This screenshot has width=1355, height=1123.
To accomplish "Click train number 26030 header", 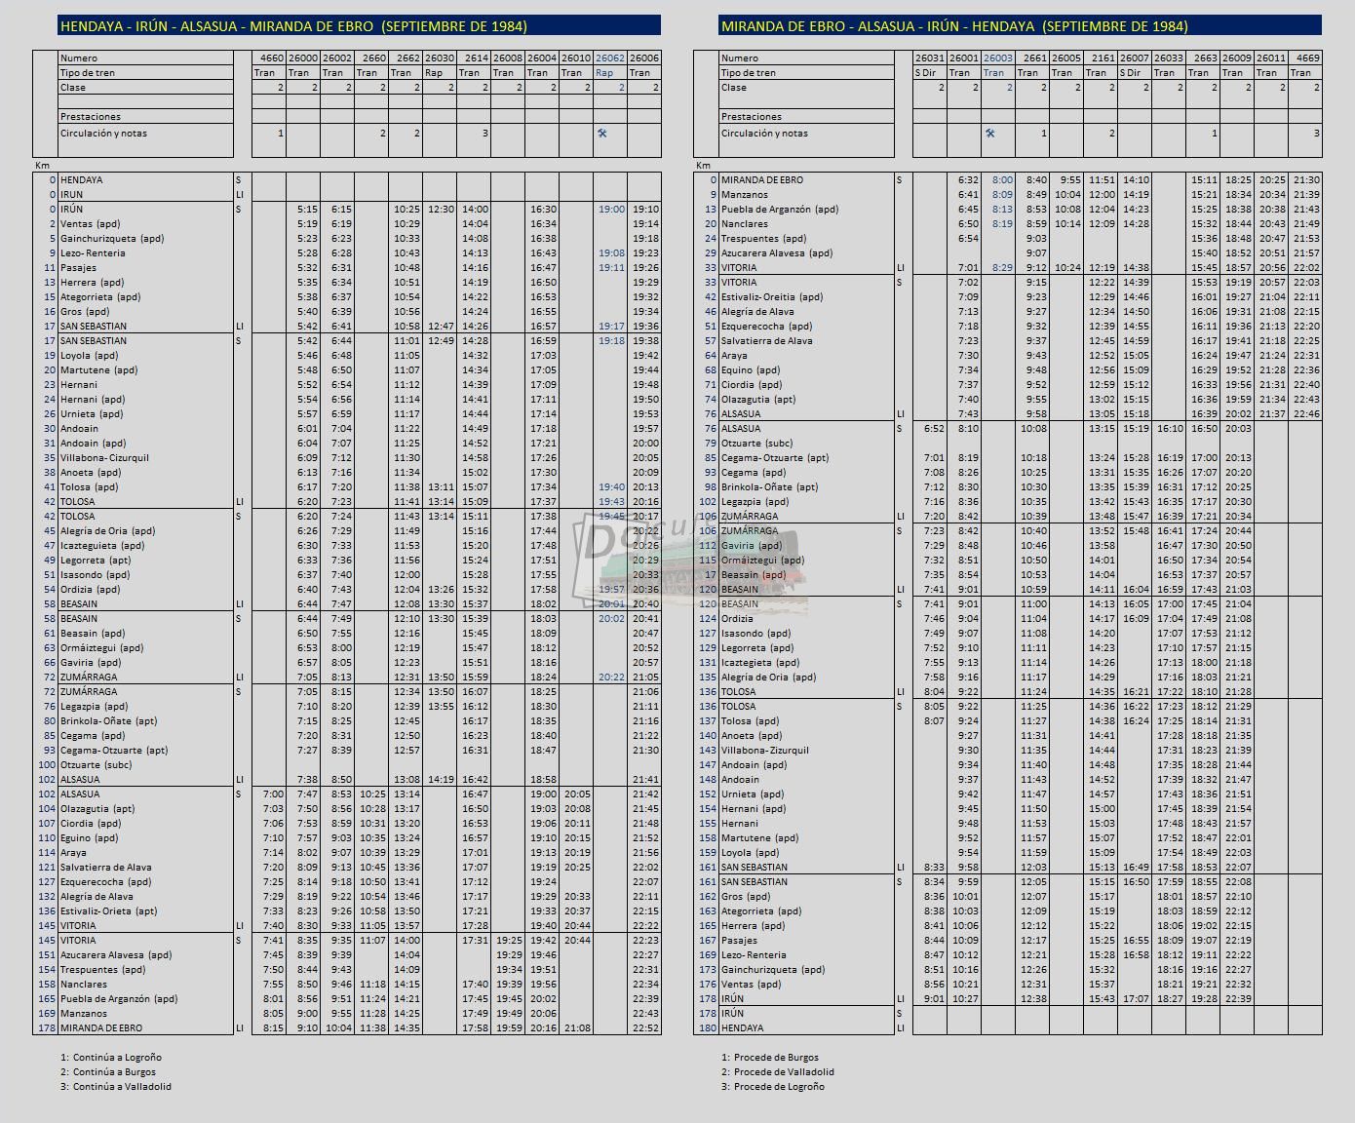I will tap(440, 58).
